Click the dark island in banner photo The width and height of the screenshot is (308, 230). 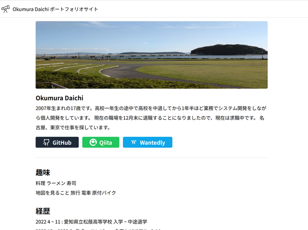coord(229,49)
